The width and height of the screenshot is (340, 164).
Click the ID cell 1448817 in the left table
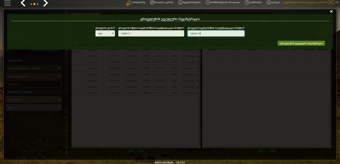pos(146,56)
